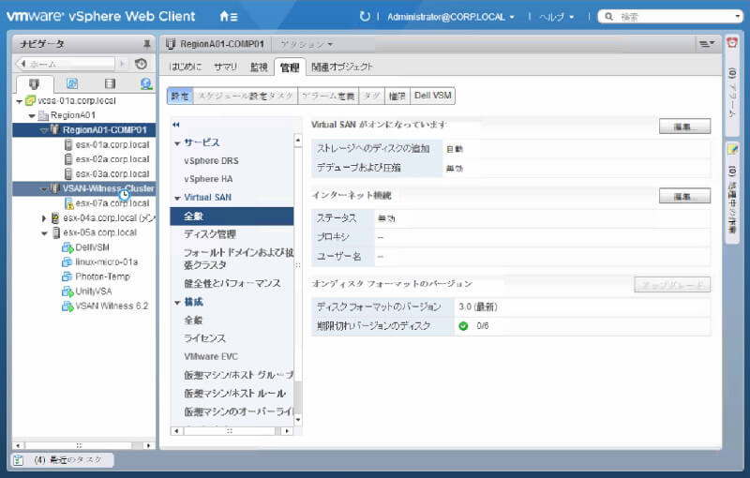Collapse RegionA01-COMP01 cluster node

click(x=44, y=130)
